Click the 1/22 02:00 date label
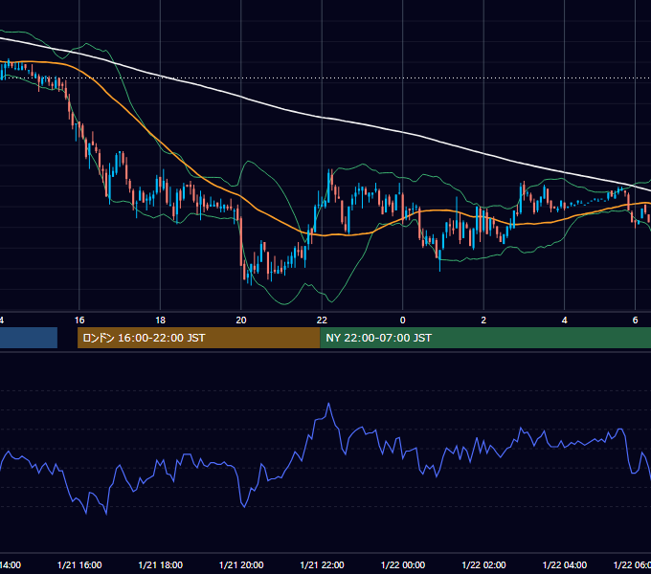The width and height of the screenshot is (651, 574). (x=483, y=564)
